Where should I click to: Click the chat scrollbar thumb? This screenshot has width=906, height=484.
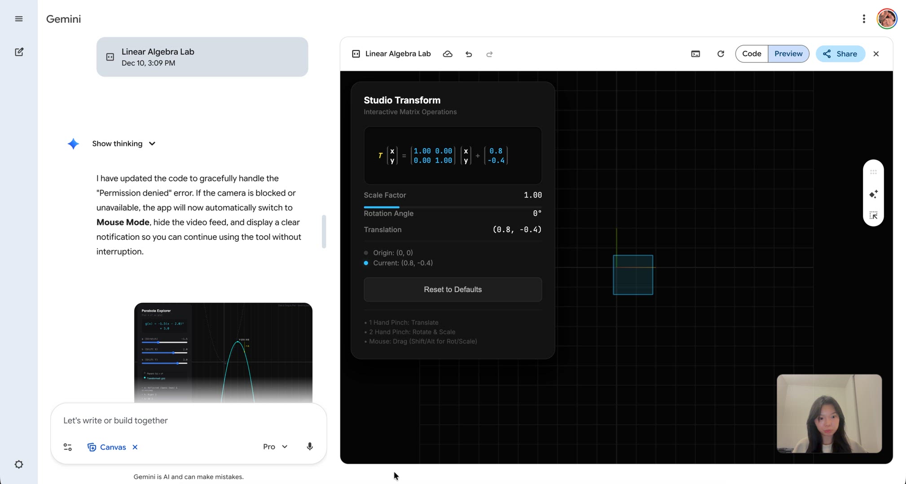[x=324, y=232]
